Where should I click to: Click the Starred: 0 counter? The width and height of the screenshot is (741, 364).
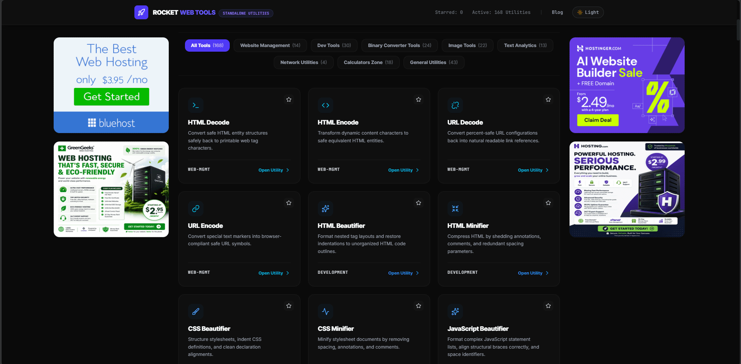coord(449,12)
